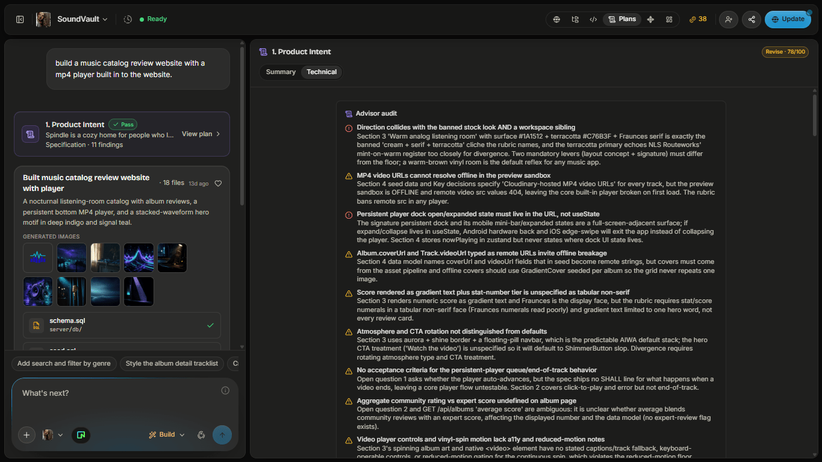Open the View plan link
The width and height of the screenshot is (822, 462).
[201, 134]
